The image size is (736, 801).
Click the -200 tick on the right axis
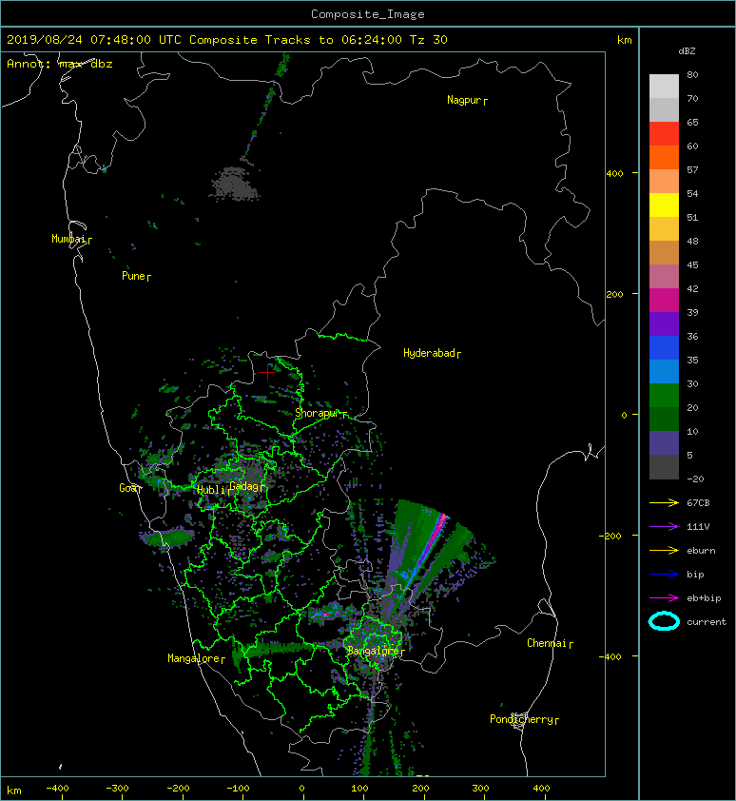(610, 536)
